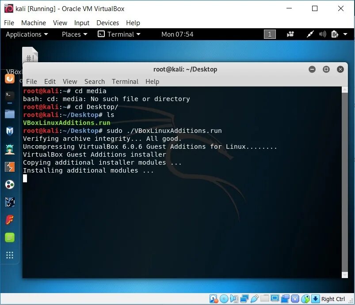Click the screen recorder icon in Kali top bar
This screenshot has height=305, width=355.
(290, 34)
